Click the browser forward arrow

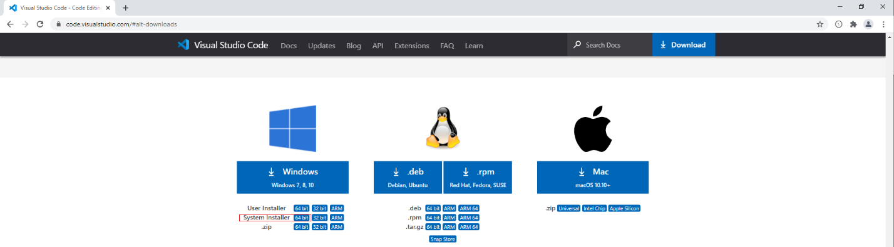point(25,24)
